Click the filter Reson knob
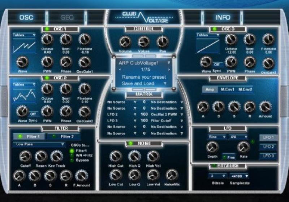Image resolution: width=289 pixels, height=202 pixels. [x=41, y=157]
